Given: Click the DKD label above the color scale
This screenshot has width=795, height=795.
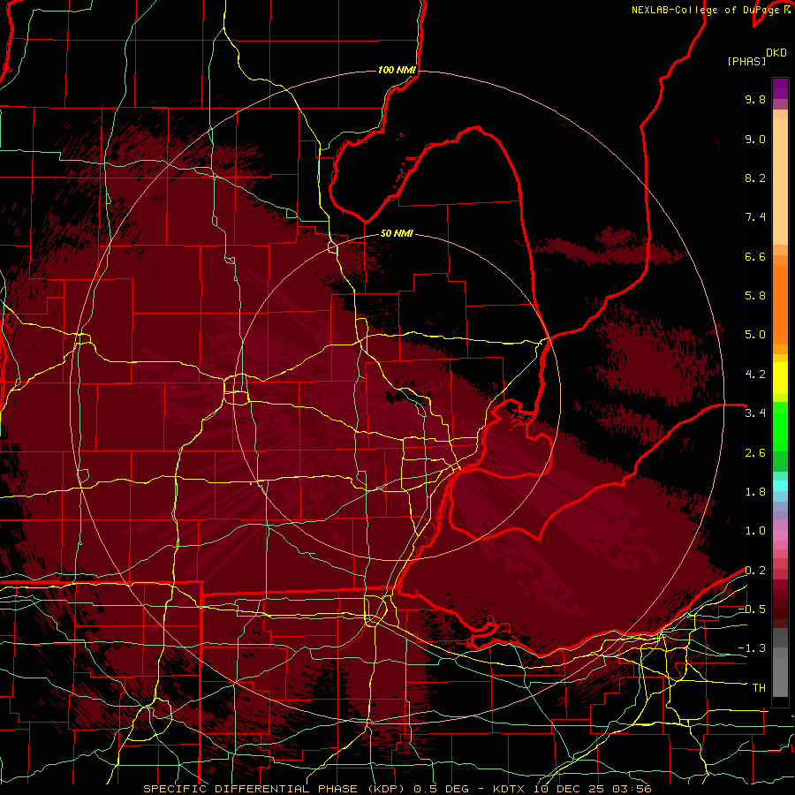Looking at the screenshot, I should pos(776,53).
